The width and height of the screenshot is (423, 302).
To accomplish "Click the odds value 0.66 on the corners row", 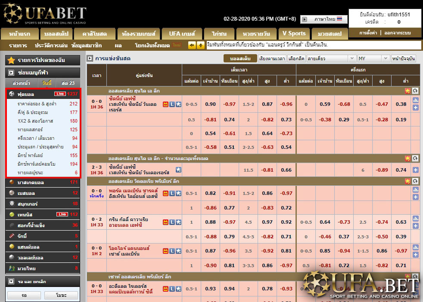I will click(x=286, y=170).
